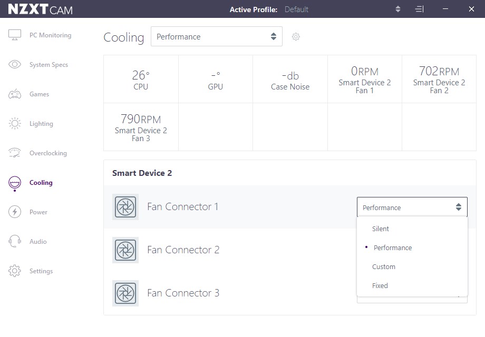Viewport: 485px width, 337px height.
Task: Open cooling settings gear next to profile dropdown
Action: click(296, 37)
